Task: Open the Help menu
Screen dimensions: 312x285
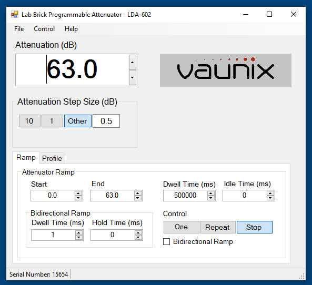Action: [71, 29]
